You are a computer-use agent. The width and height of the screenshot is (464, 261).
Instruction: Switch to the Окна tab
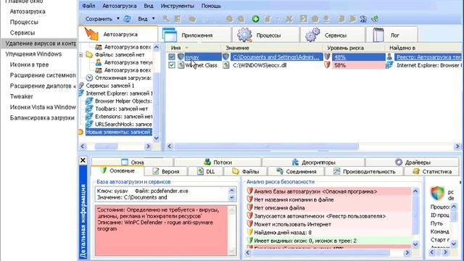click(x=132, y=162)
